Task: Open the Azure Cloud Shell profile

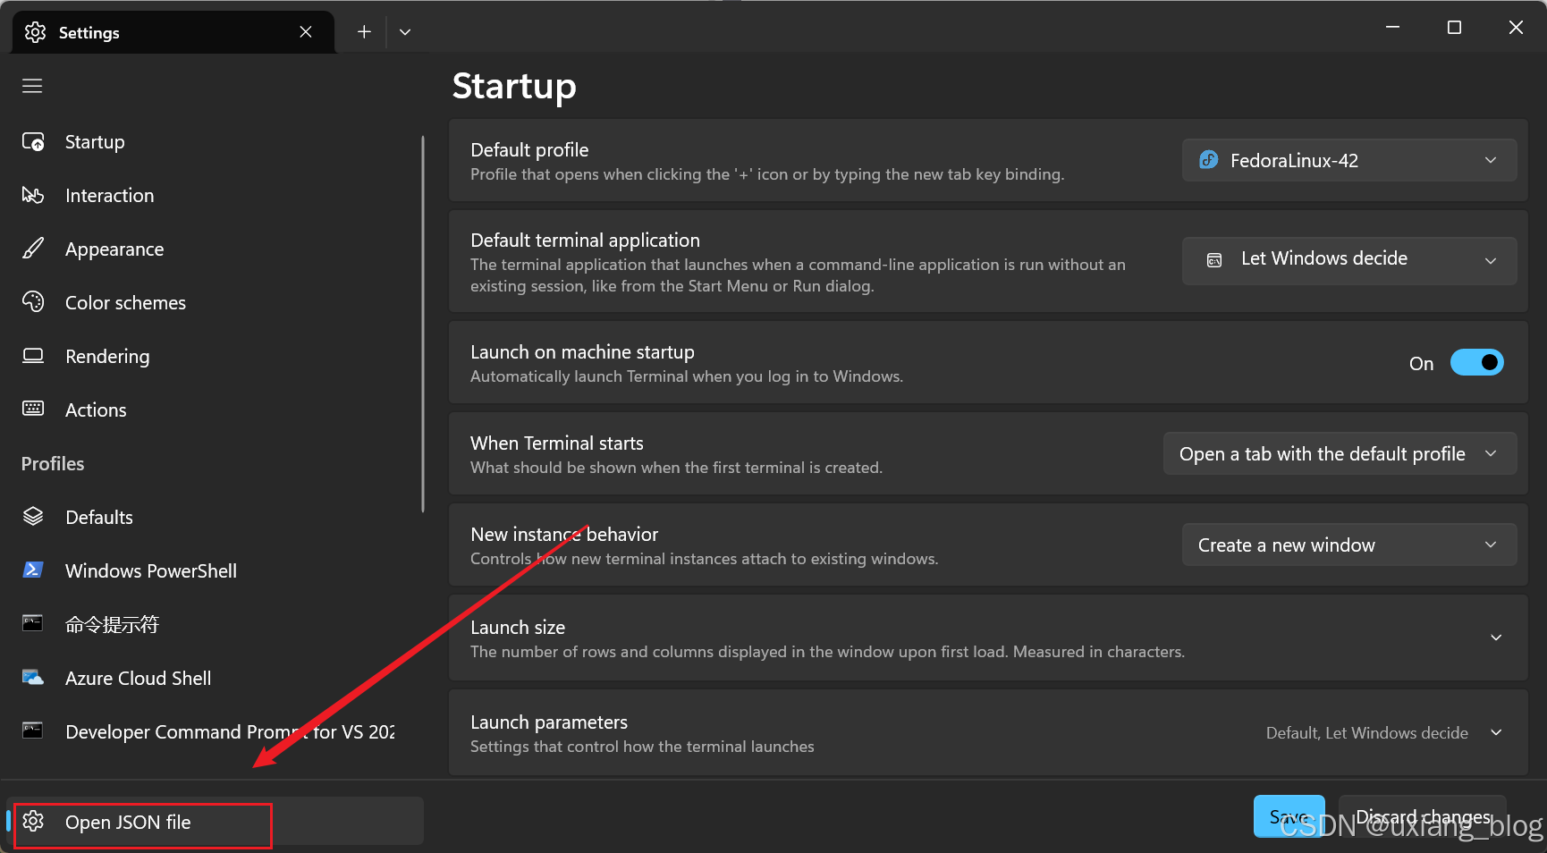Action: point(214,678)
